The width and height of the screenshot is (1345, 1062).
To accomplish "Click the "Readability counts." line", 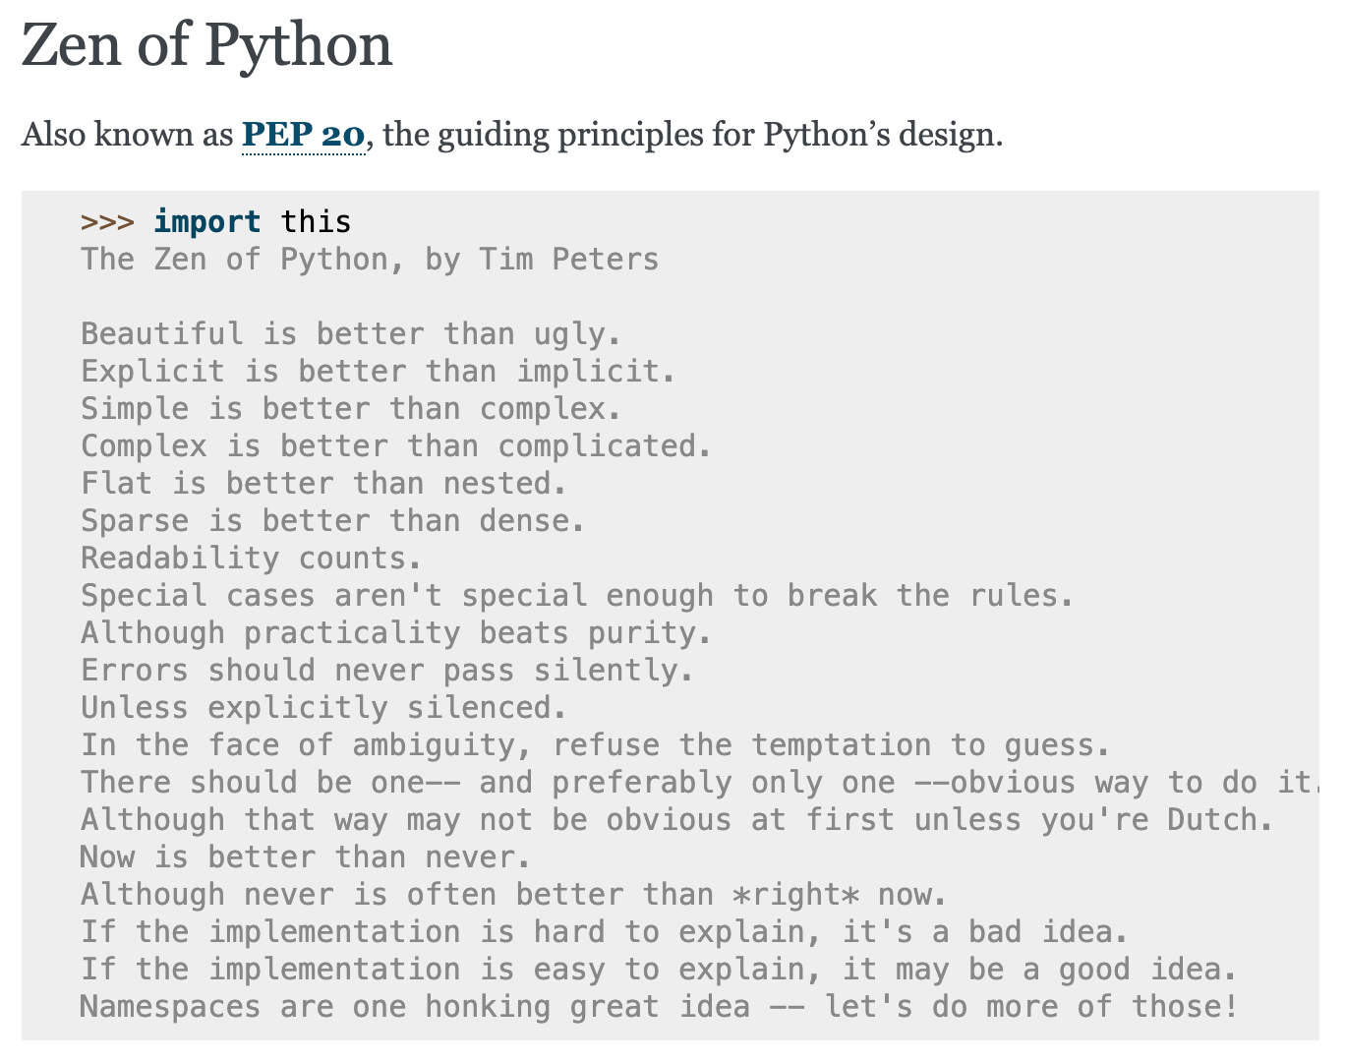I will (252, 559).
